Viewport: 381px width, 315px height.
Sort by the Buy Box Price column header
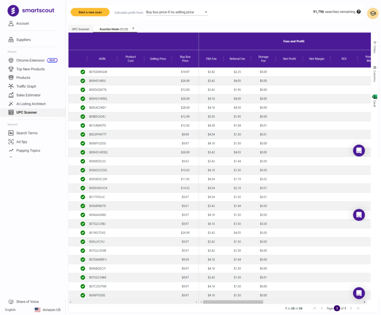coord(185,59)
